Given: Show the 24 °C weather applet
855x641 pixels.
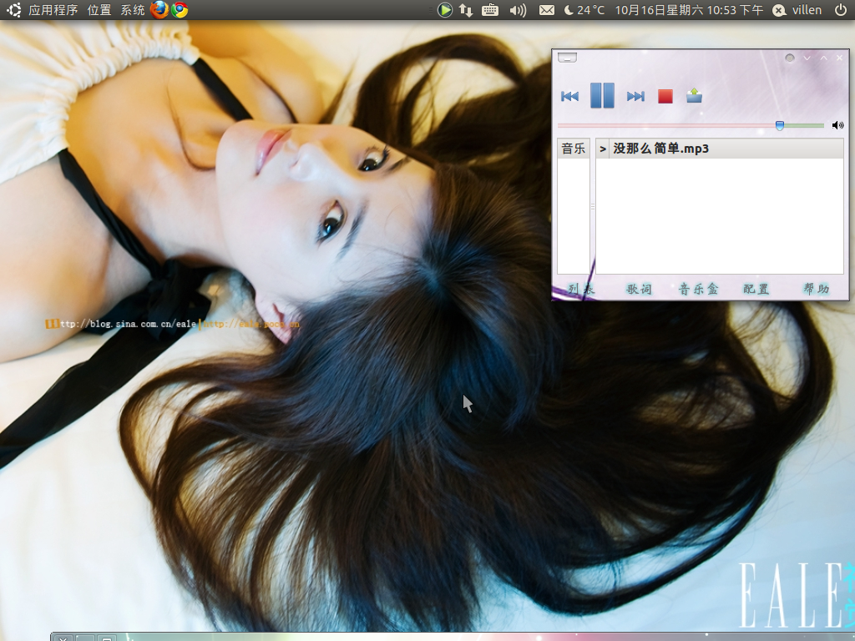Looking at the screenshot, I should coord(584,10).
